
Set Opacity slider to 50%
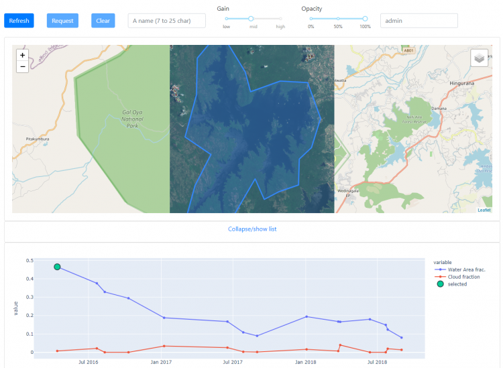(338, 19)
